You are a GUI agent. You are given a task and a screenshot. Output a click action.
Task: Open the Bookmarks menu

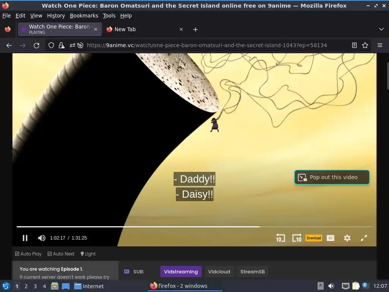(84, 16)
